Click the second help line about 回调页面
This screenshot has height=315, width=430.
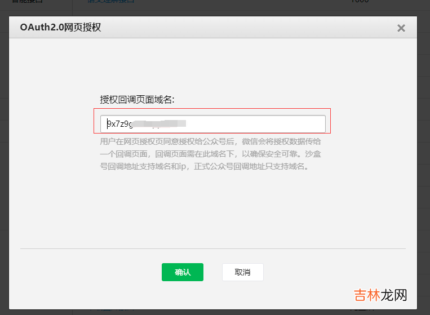[210, 154]
